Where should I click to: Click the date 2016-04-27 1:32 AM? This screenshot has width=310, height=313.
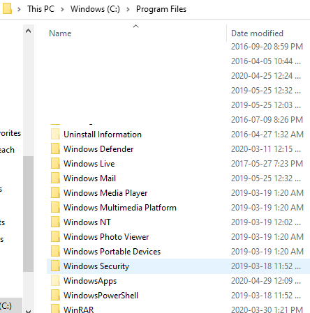coord(267,135)
